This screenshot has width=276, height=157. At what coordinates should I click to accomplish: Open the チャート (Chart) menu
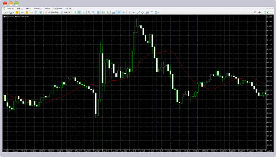click(x=38, y=8)
